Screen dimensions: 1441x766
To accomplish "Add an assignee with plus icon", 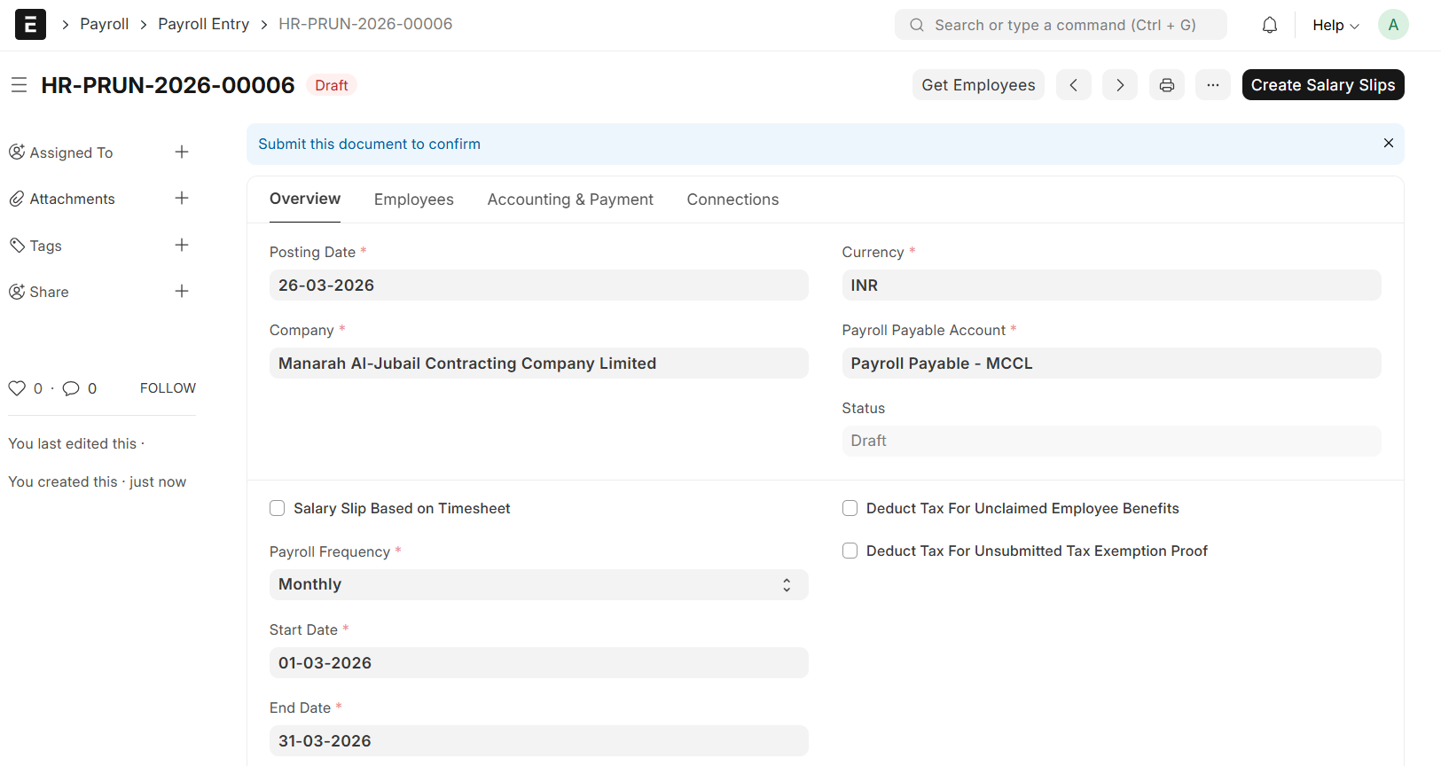I will click(x=182, y=152).
